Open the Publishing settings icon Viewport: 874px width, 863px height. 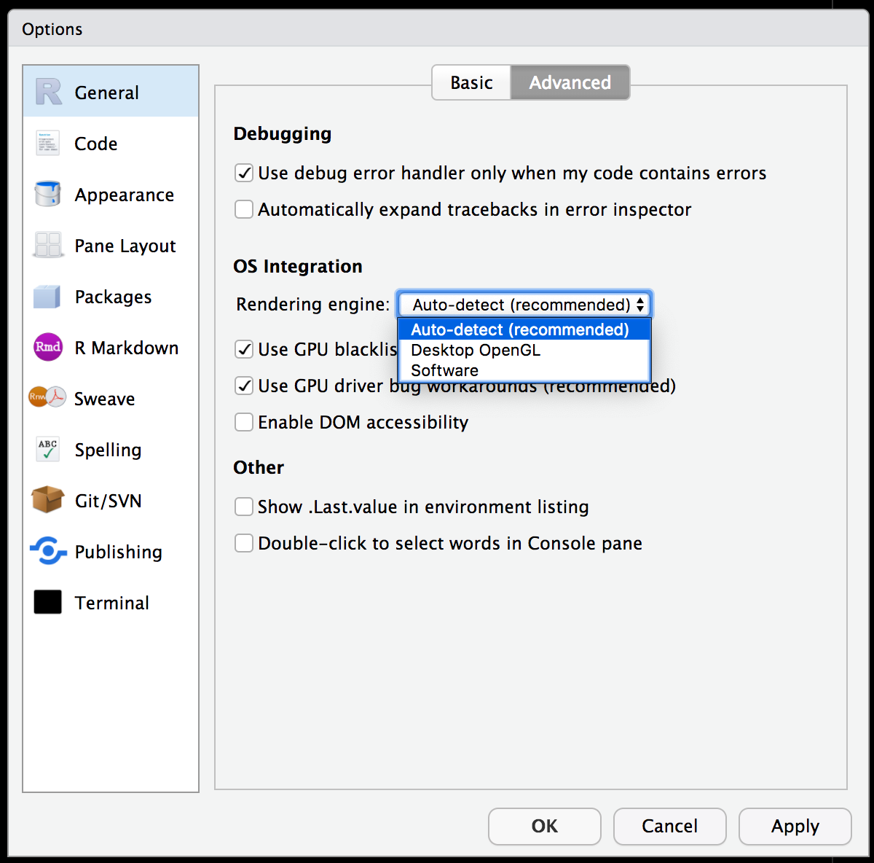48,551
